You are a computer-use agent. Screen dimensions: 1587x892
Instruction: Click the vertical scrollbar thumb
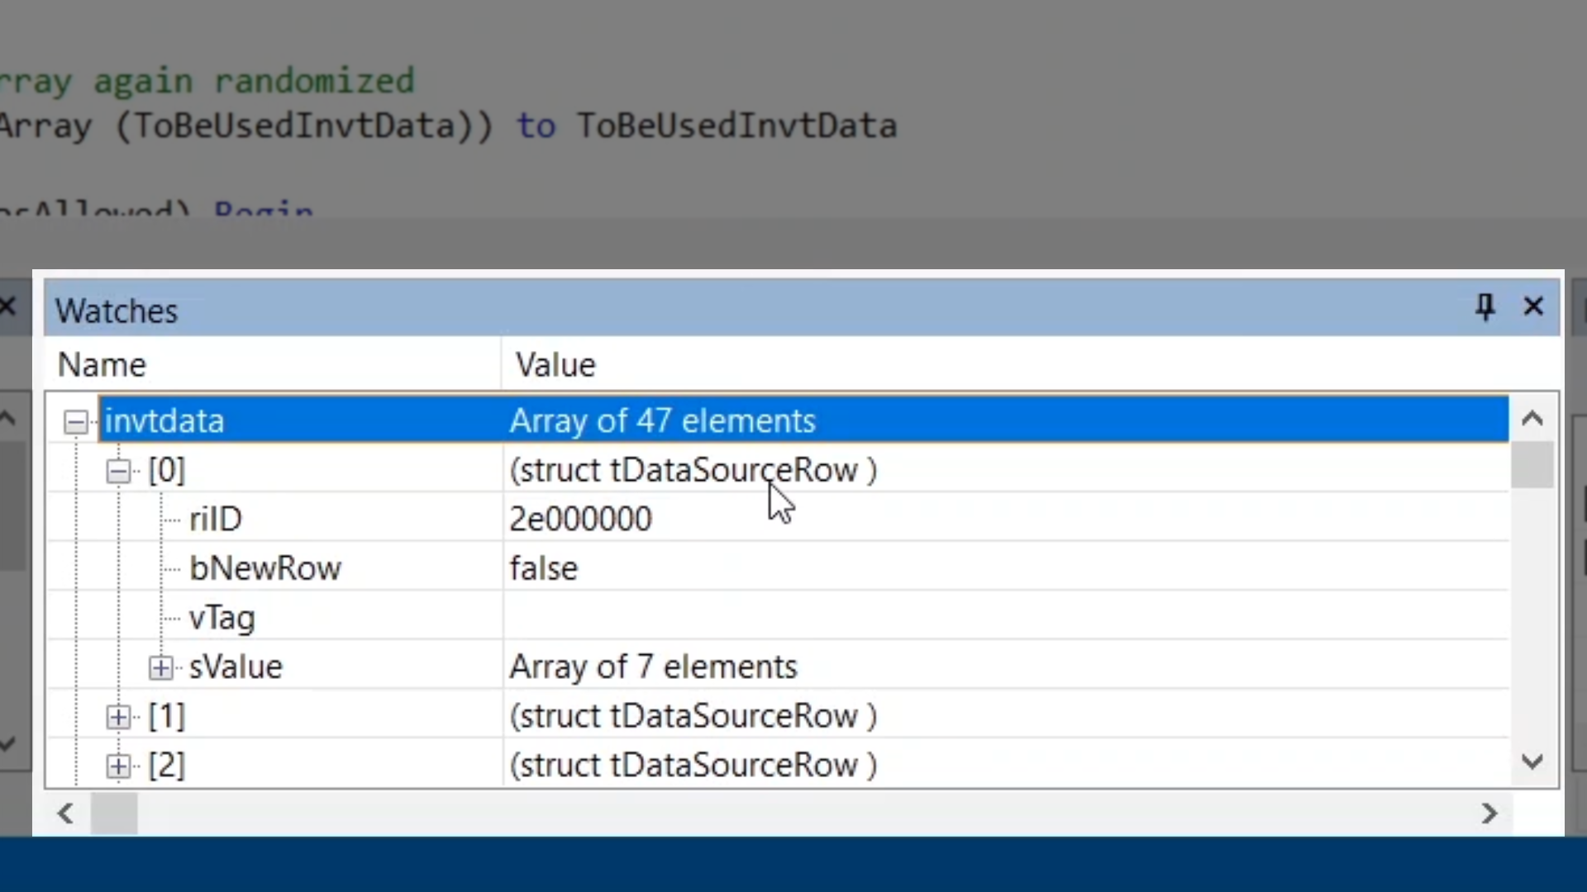pos(1532,466)
